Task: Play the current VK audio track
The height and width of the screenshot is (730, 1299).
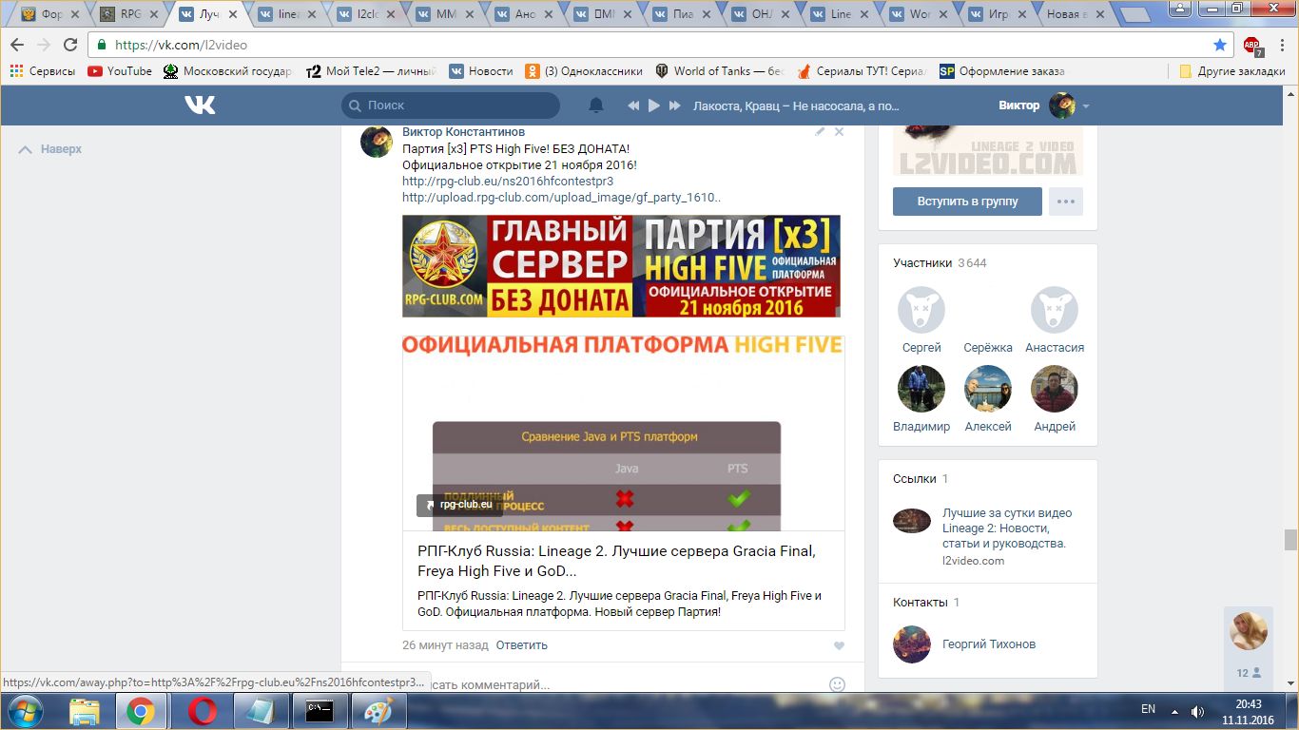Action: point(653,106)
